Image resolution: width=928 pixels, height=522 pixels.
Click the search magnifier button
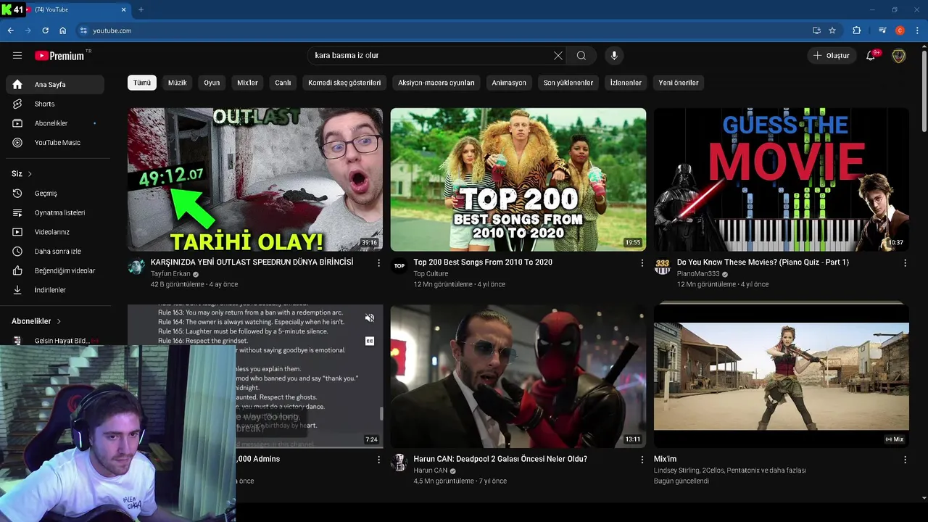pos(581,55)
